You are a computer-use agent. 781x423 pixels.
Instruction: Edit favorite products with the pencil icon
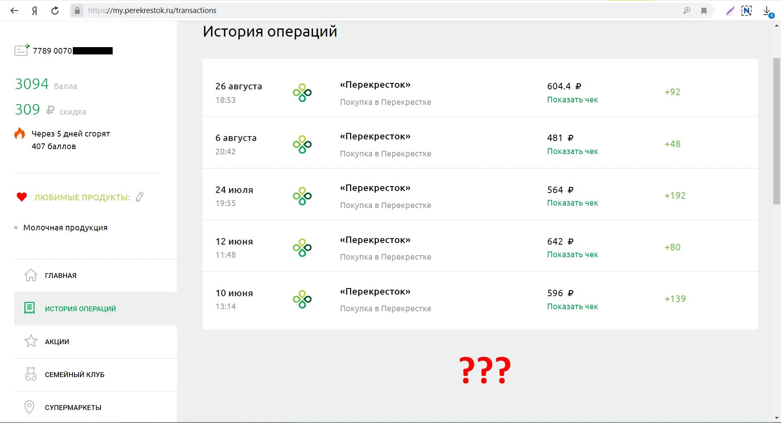pos(140,197)
